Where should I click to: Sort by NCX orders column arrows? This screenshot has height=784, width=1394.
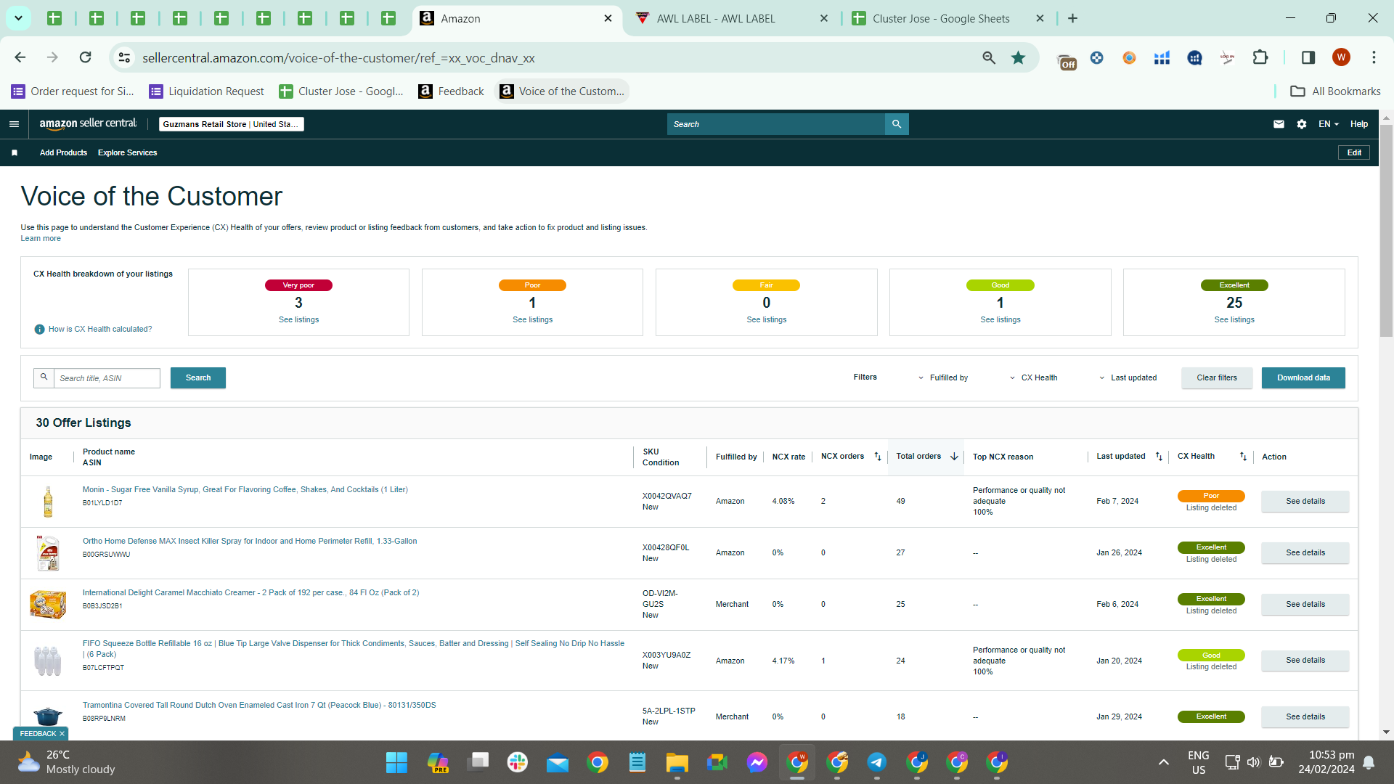pyautogui.click(x=877, y=457)
